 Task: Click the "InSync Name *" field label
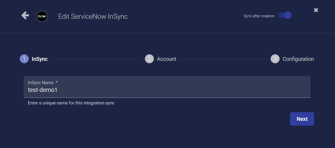[x=43, y=82]
